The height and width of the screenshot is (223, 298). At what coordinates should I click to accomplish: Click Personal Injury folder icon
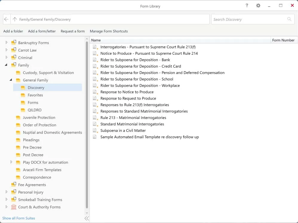pyautogui.click(x=14, y=192)
